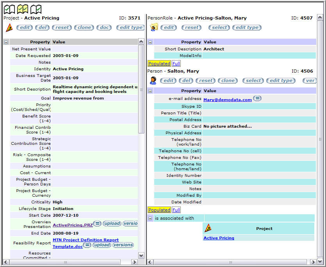Click the equals icon beside ActivePricing.PRZ
Viewport: 326px width, 267px height.
click(x=97, y=223)
